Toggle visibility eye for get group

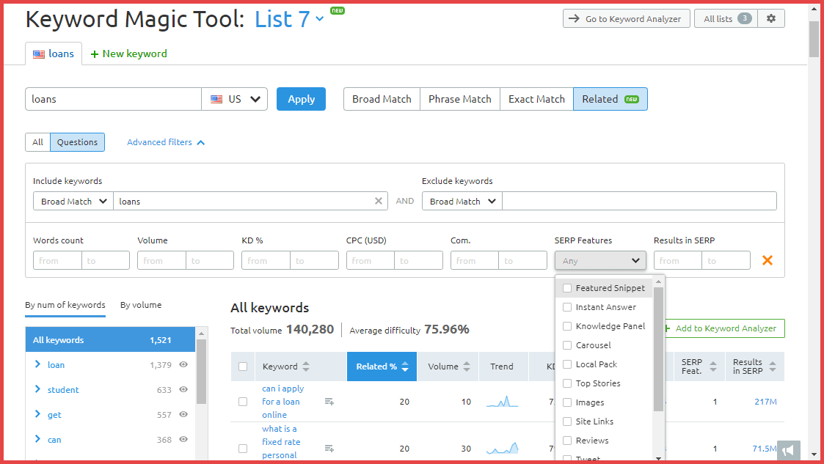183,414
